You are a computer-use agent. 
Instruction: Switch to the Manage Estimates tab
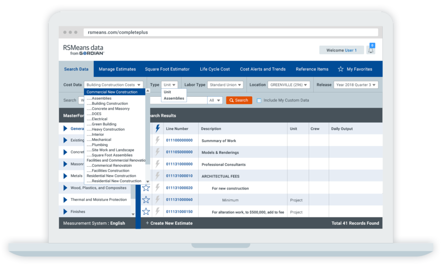click(x=117, y=69)
